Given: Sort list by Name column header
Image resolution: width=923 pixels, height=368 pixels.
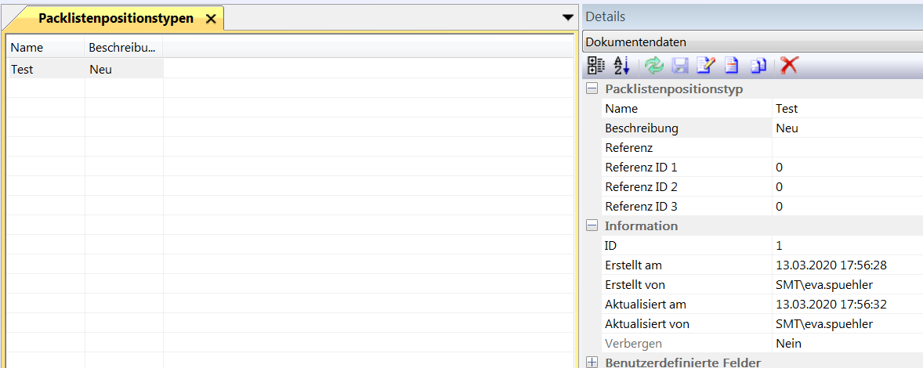Looking at the screenshot, I should [45, 48].
